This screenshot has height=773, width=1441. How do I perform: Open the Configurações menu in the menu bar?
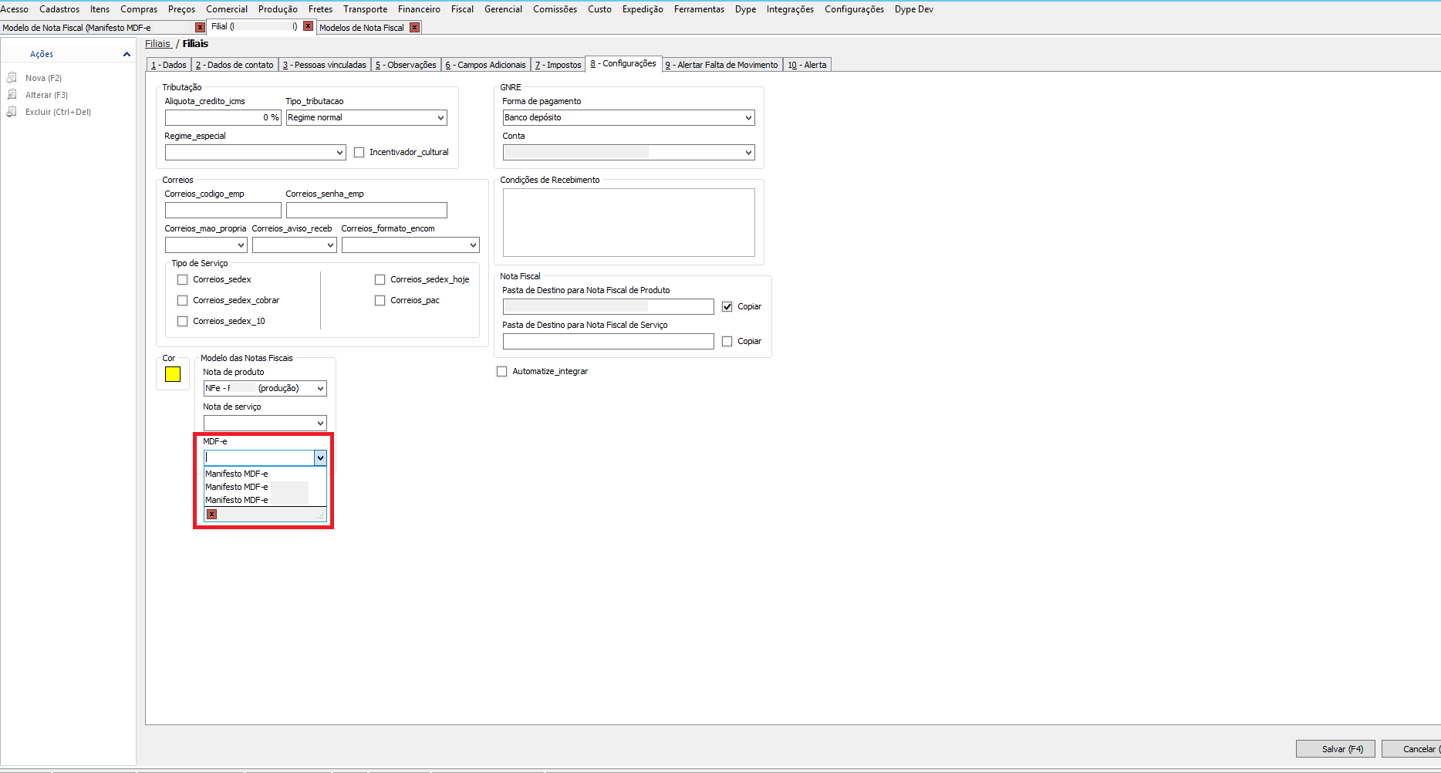(x=854, y=9)
